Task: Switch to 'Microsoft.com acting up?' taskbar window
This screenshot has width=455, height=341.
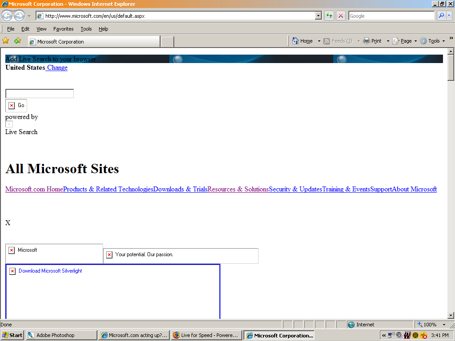Action: tap(134, 335)
